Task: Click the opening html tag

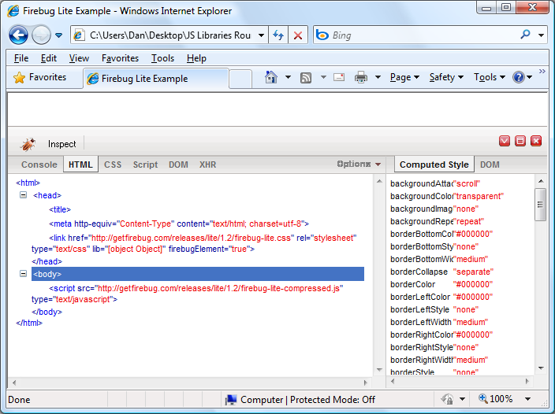Action: tap(28, 183)
